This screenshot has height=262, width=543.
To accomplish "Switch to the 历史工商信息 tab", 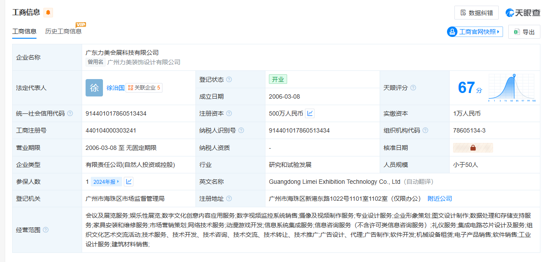I will (x=63, y=31).
